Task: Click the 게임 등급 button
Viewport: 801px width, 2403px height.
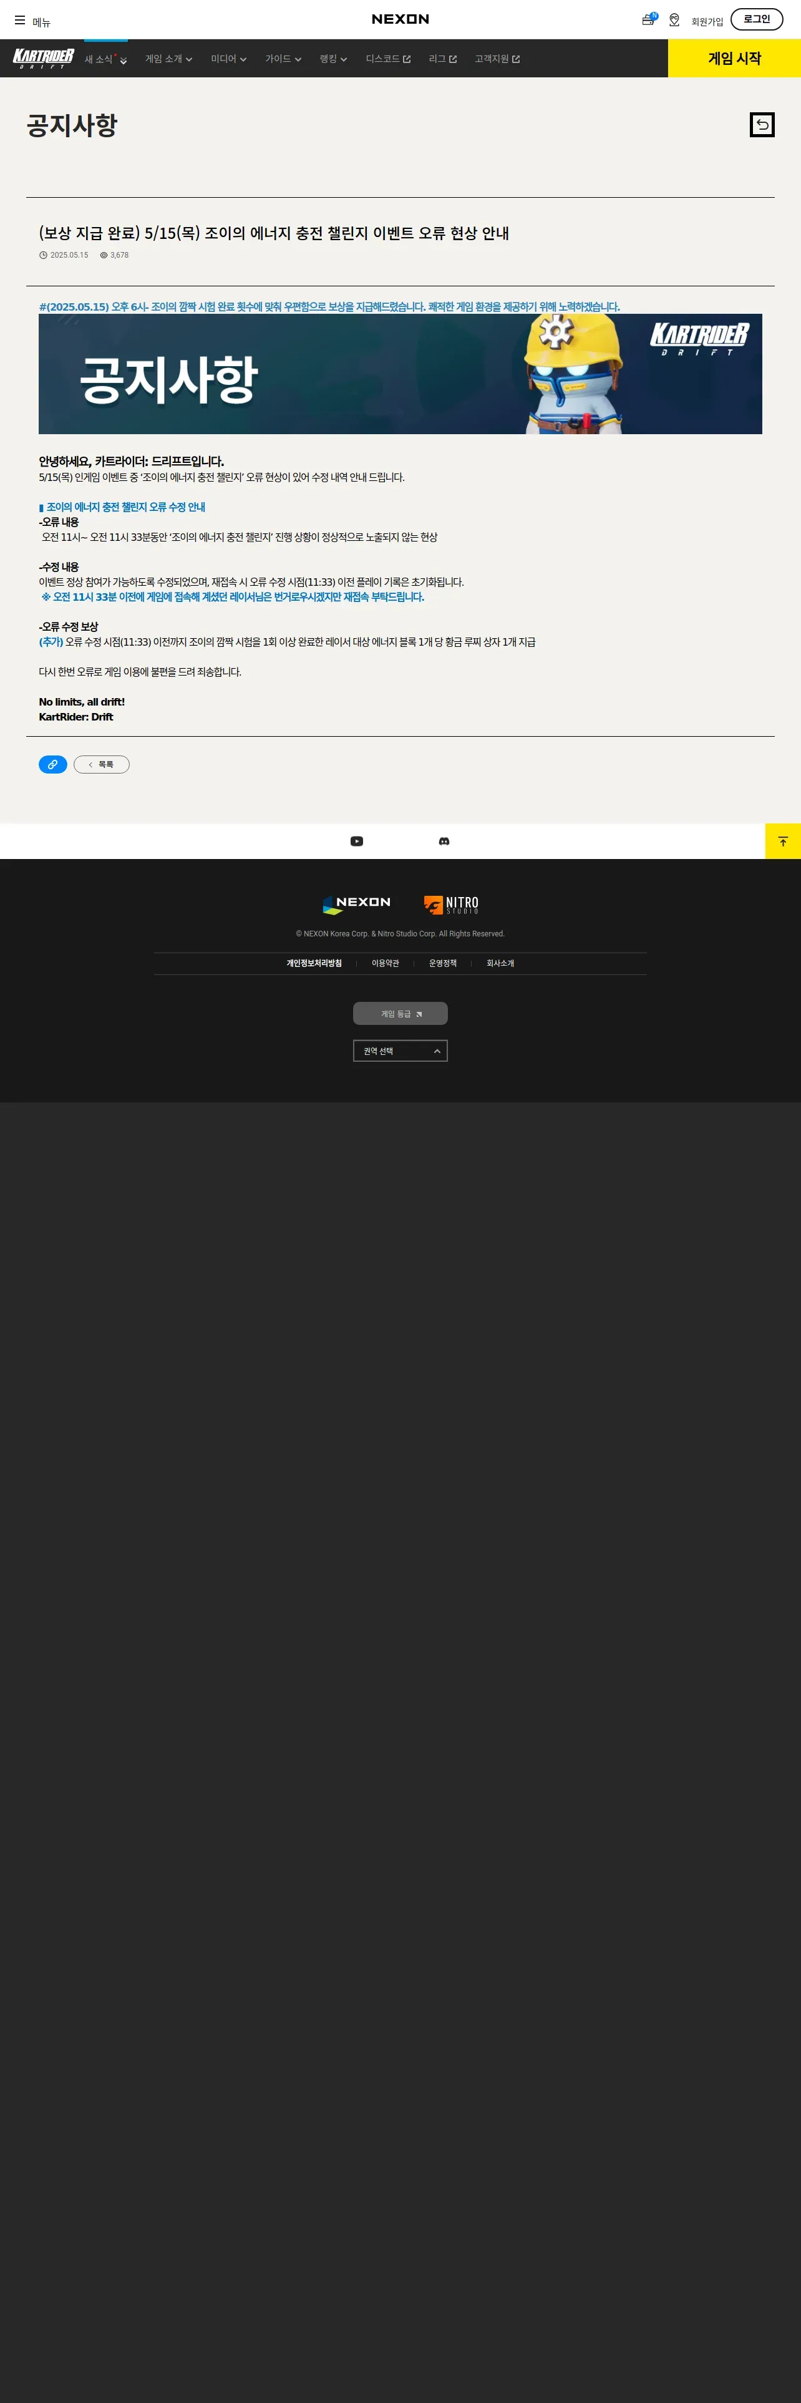Action: click(400, 1013)
